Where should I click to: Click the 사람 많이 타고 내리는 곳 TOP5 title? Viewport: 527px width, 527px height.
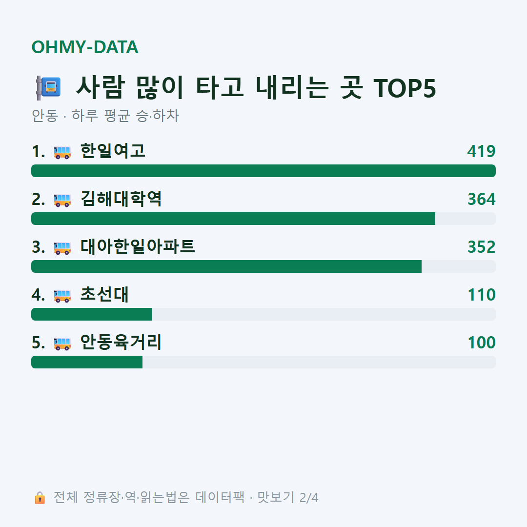click(256, 88)
